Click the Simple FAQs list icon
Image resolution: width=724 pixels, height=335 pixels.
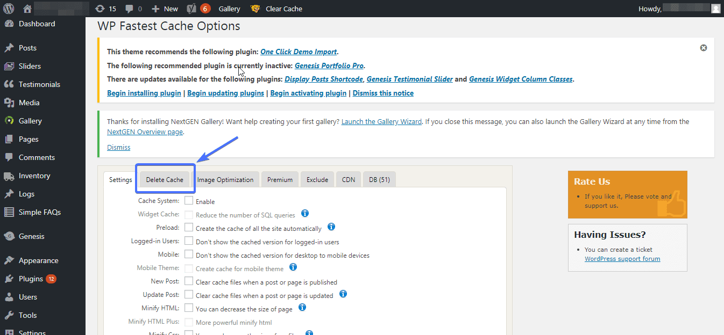point(9,212)
